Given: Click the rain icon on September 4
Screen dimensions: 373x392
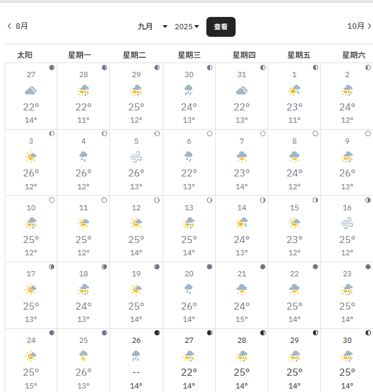Looking at the screenshot, I should (84, 157).
